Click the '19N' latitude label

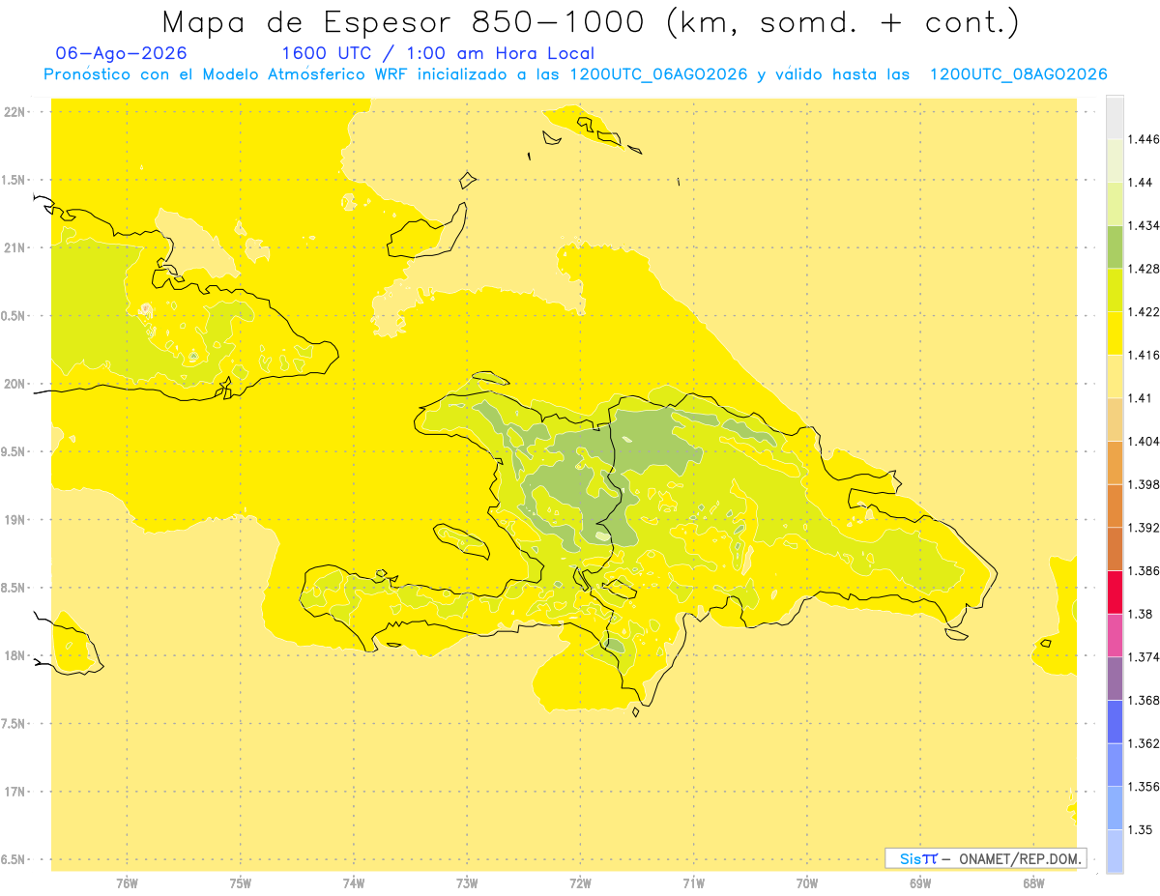14,519
